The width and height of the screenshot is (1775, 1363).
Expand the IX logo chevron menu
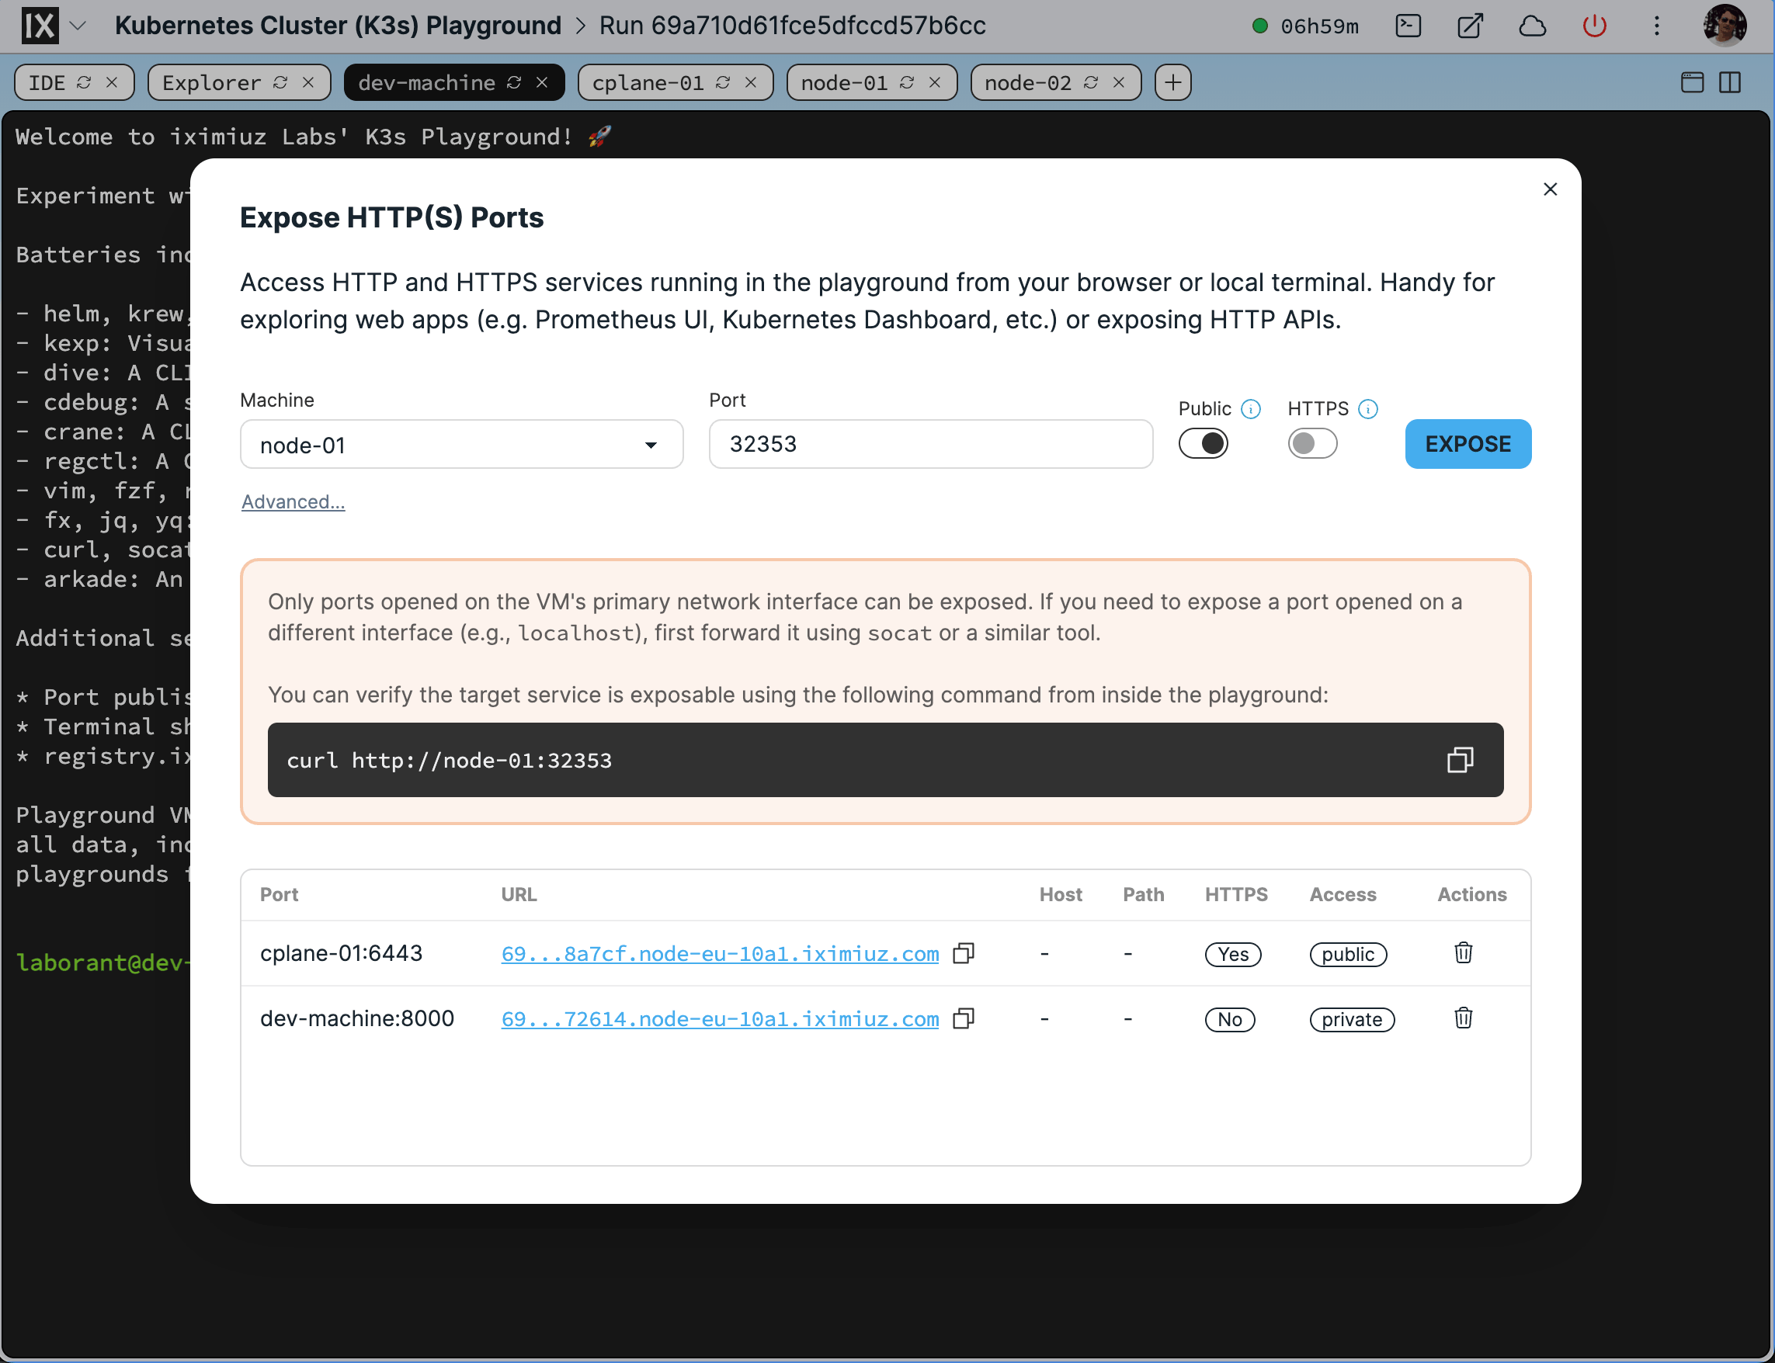(78, 25)
